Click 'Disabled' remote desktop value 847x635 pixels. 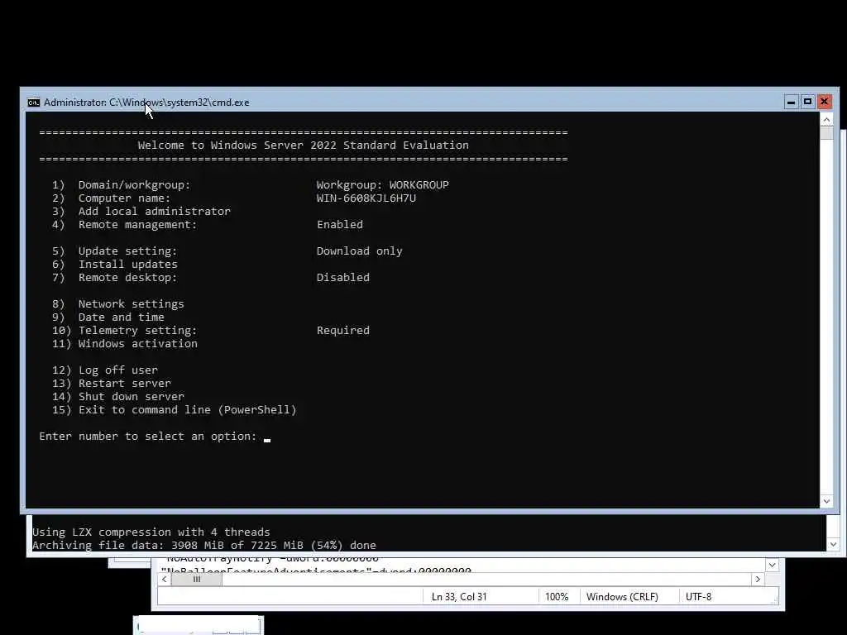pyautogui.click(x=343, y=278)
